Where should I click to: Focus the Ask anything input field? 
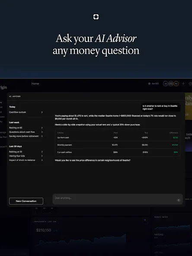(118, 199)
